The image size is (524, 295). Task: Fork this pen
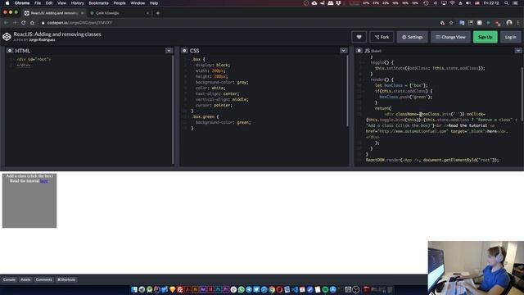[382, 37]
